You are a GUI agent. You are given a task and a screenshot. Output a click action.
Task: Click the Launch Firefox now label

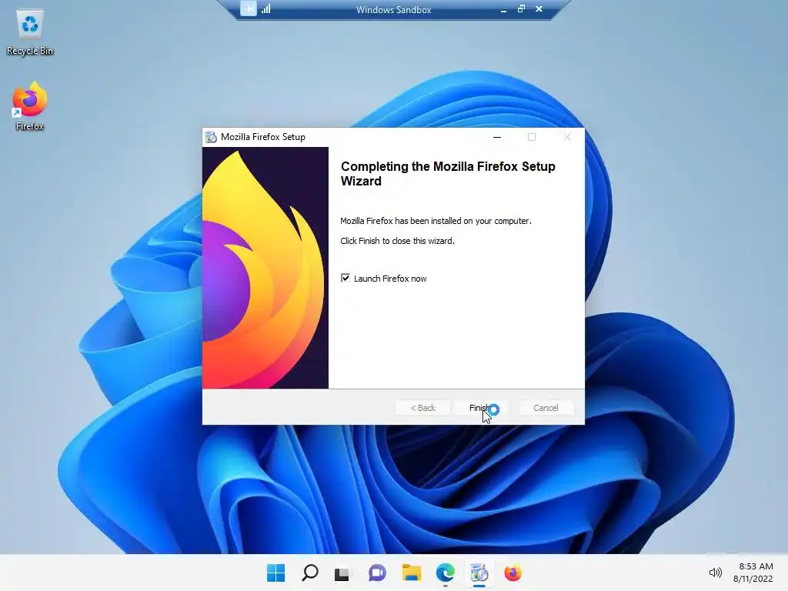point(390,279)
